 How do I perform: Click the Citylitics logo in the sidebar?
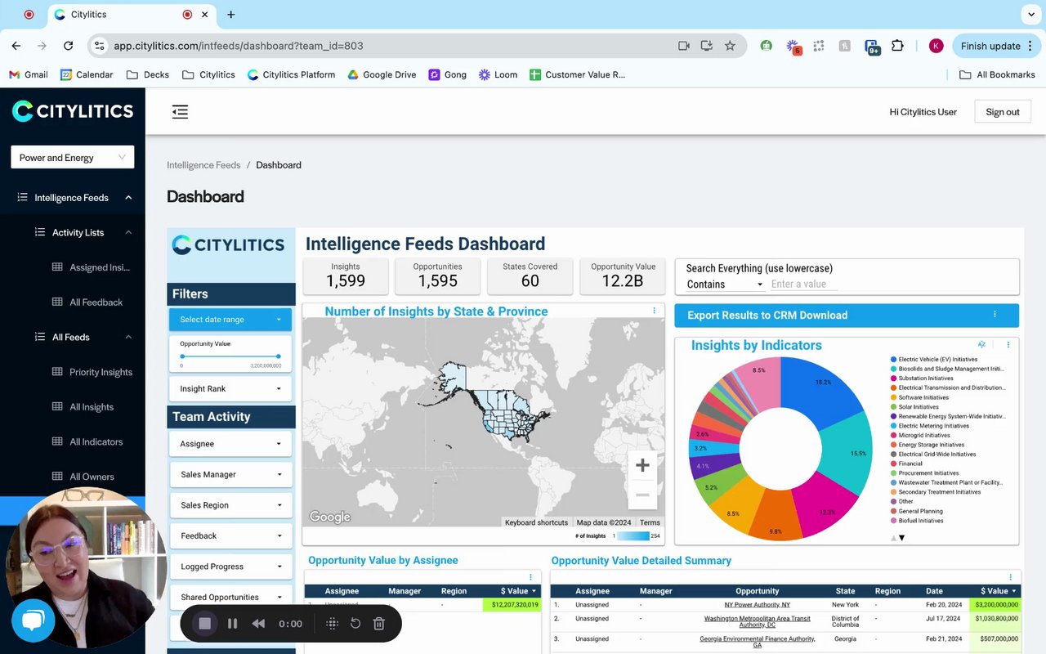click(73, 111)
